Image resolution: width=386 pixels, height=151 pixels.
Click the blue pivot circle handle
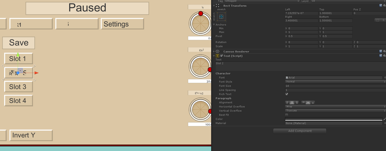coord(18,73)
